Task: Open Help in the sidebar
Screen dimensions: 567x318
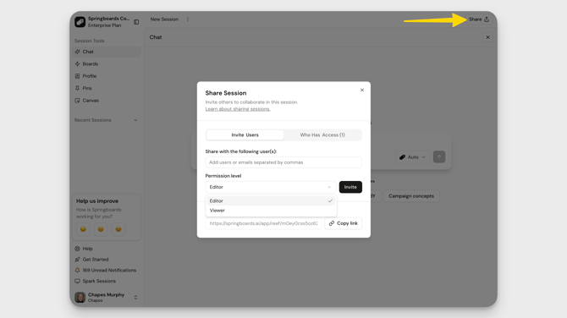Action: [84, 249]
